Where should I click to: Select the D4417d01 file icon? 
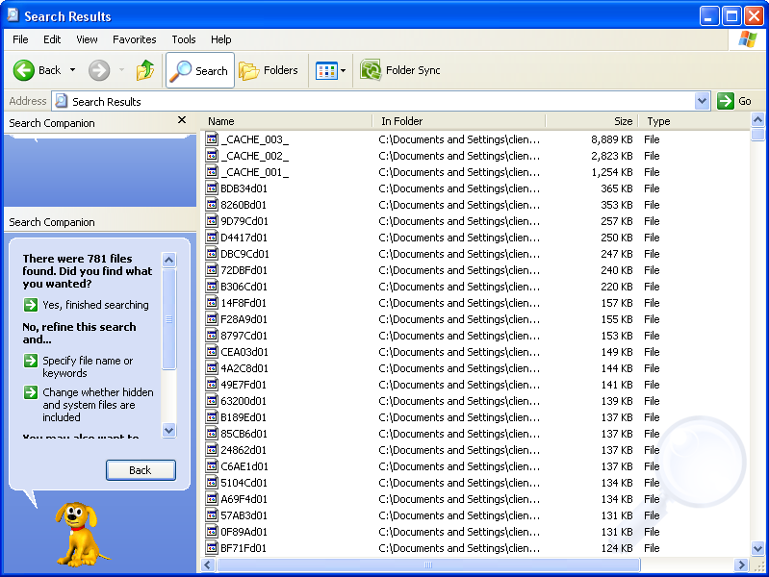tap(212, 238)
